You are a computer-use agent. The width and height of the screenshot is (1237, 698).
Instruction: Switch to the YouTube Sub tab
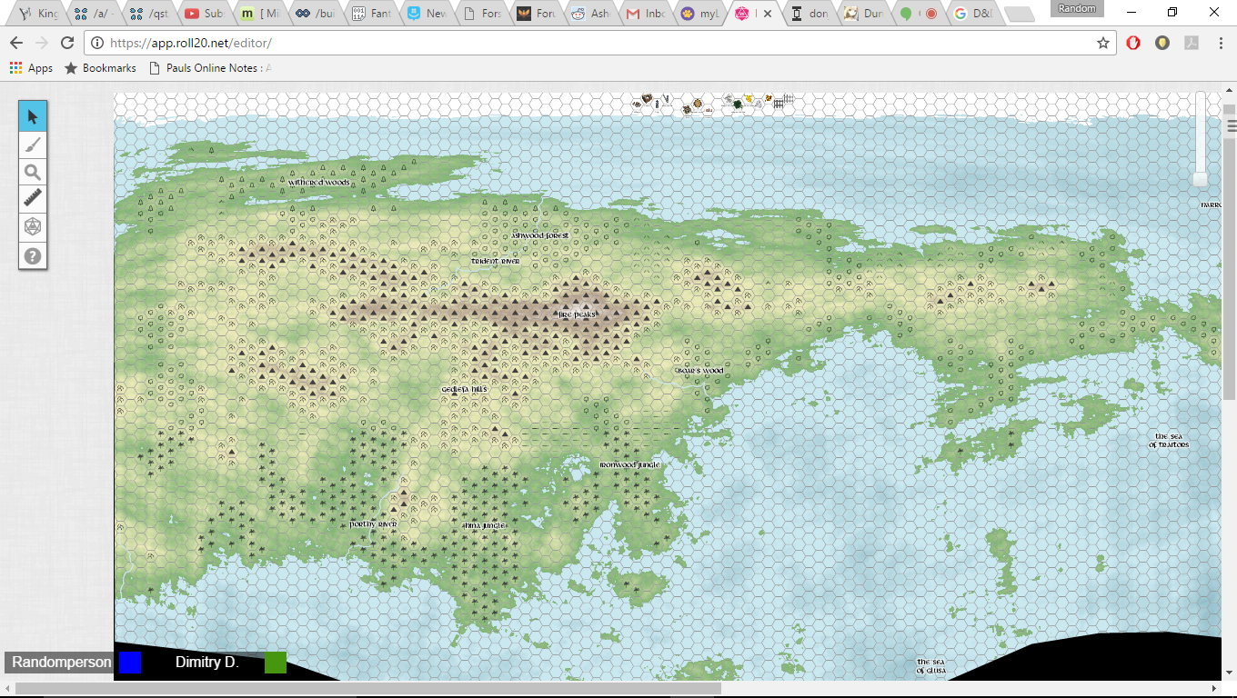tap(204, 14)
